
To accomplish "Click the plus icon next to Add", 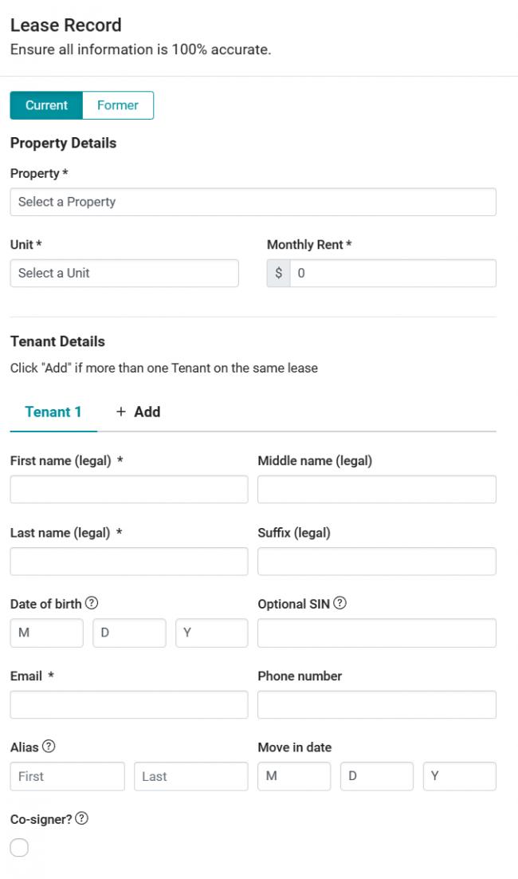I will tap(120, 412).
